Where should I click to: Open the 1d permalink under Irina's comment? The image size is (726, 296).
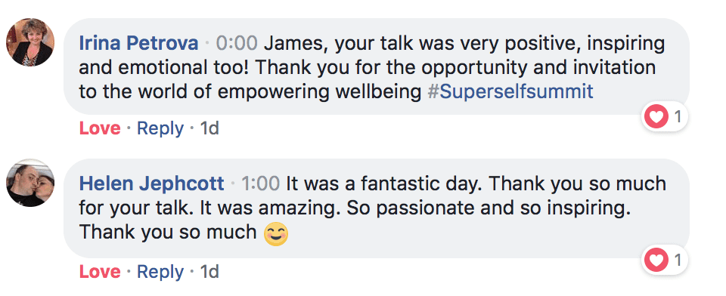(209, 128)
